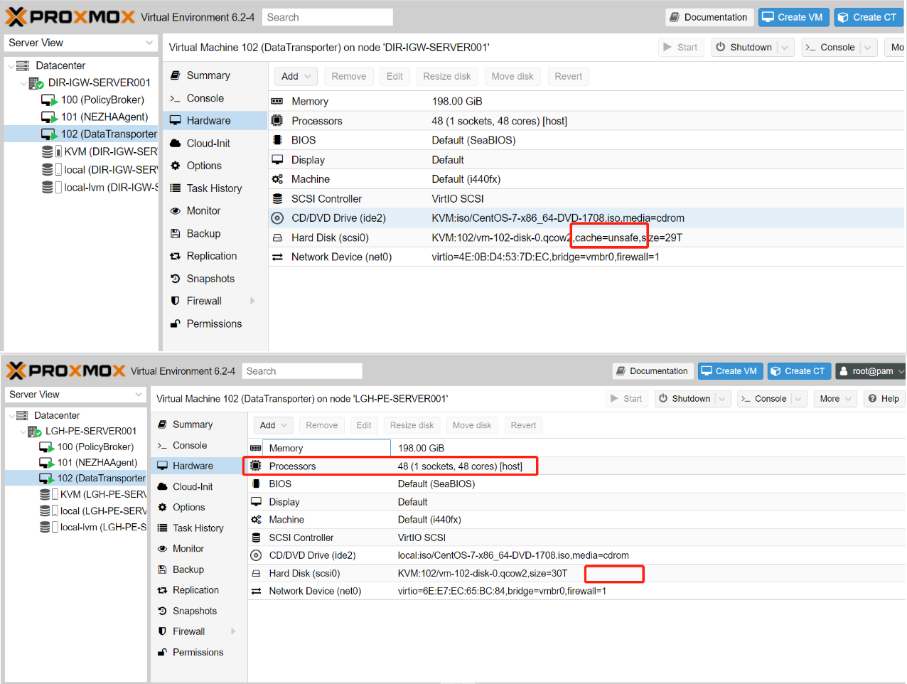907x684 pixels.
Task: Select the Hard Disk row sized 30T
Action: pyautogui.click(x=482, y=573)
